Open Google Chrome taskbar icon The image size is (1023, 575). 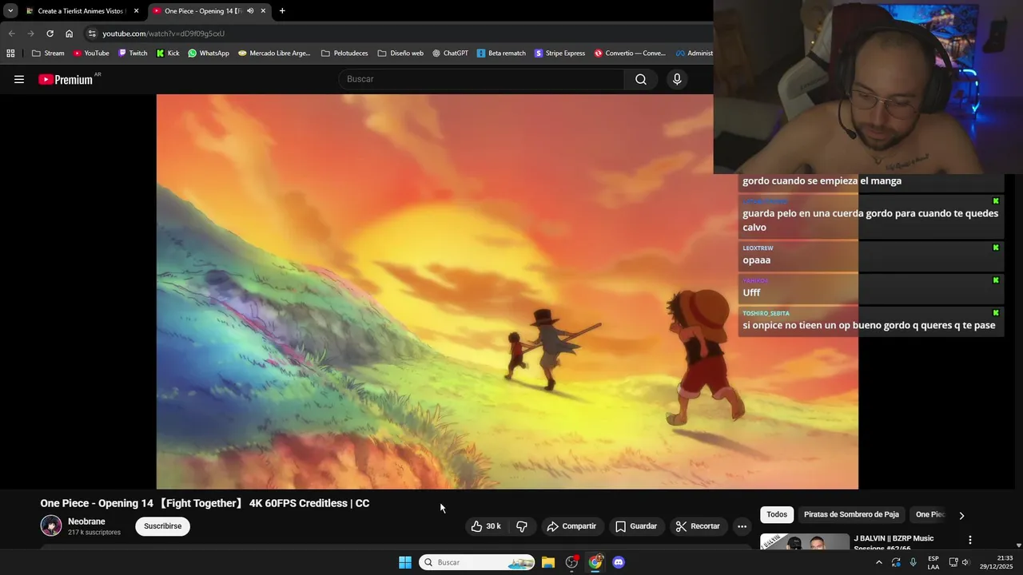595,562
